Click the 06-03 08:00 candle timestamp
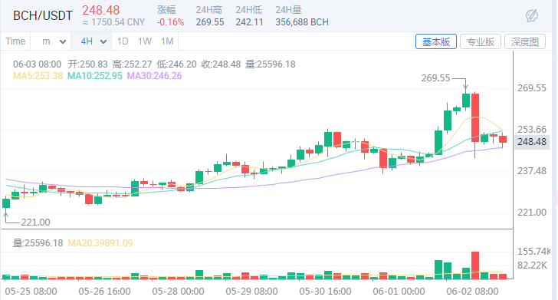This screenshot has width=558, height=300. [x=37, y=64]
